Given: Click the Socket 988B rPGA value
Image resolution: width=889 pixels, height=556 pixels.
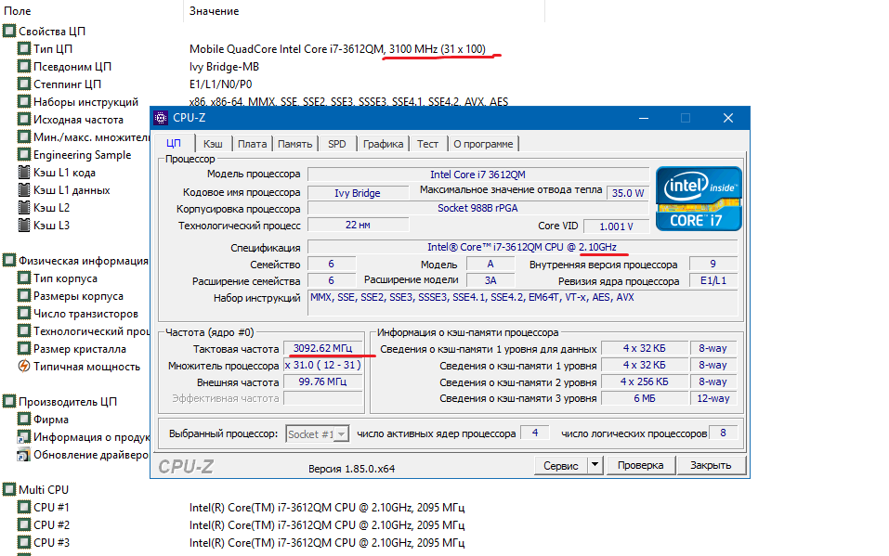Looking at the screenshot, I should pos(478,208).
